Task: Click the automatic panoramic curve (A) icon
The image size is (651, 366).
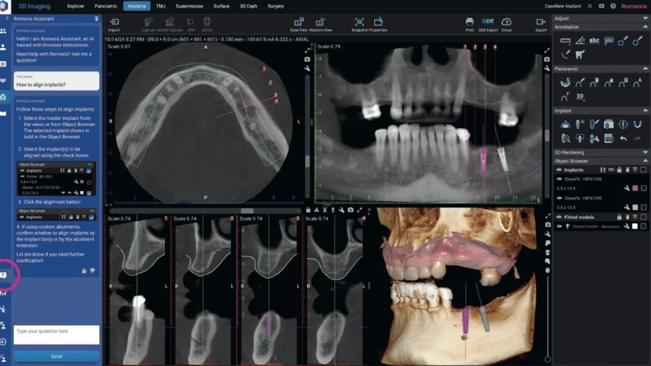Action: point(637,82)
